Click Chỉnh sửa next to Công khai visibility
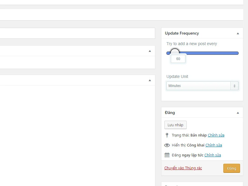 tap(214, 145)
